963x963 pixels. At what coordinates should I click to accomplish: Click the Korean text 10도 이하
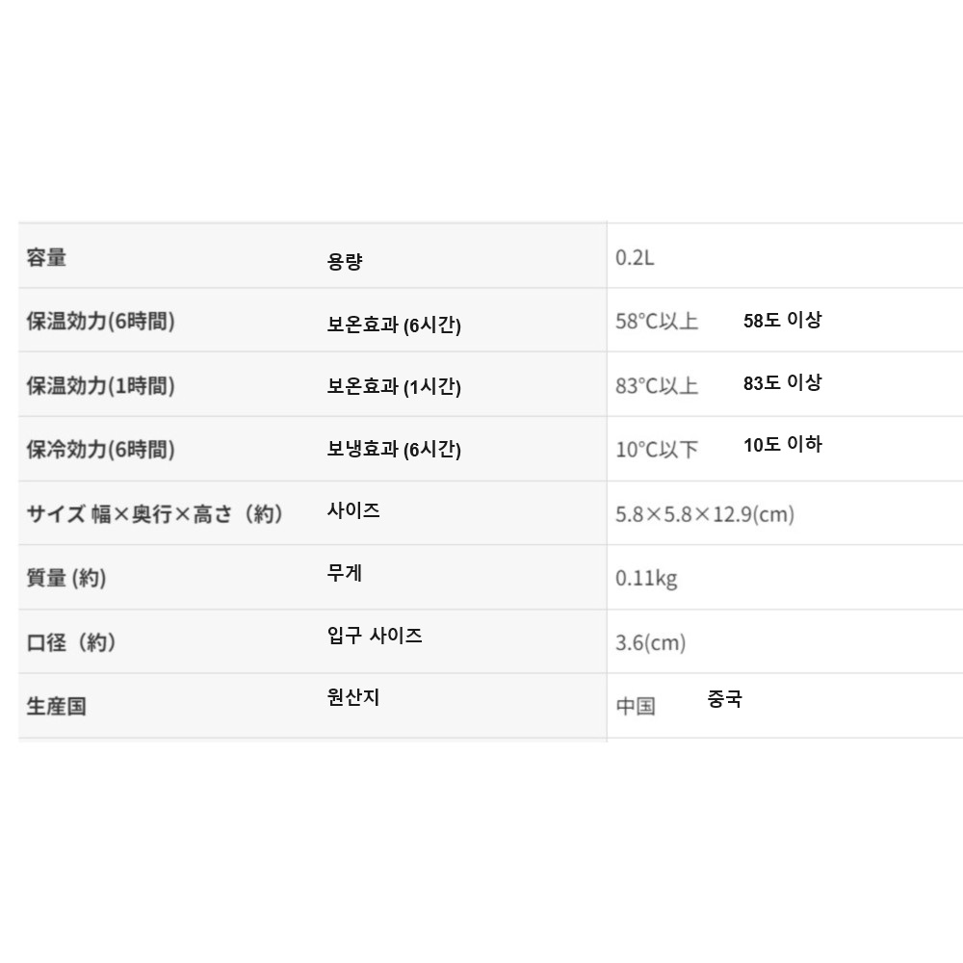point(782,444)
